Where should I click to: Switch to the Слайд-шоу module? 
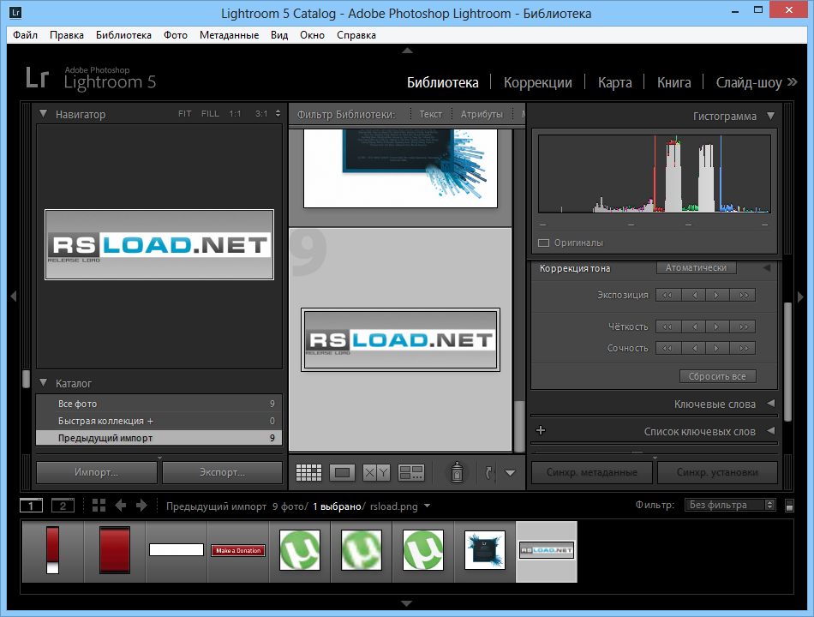tap(749, 82)
